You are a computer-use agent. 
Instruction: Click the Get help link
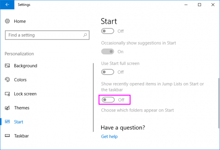[x=109, y=137]
